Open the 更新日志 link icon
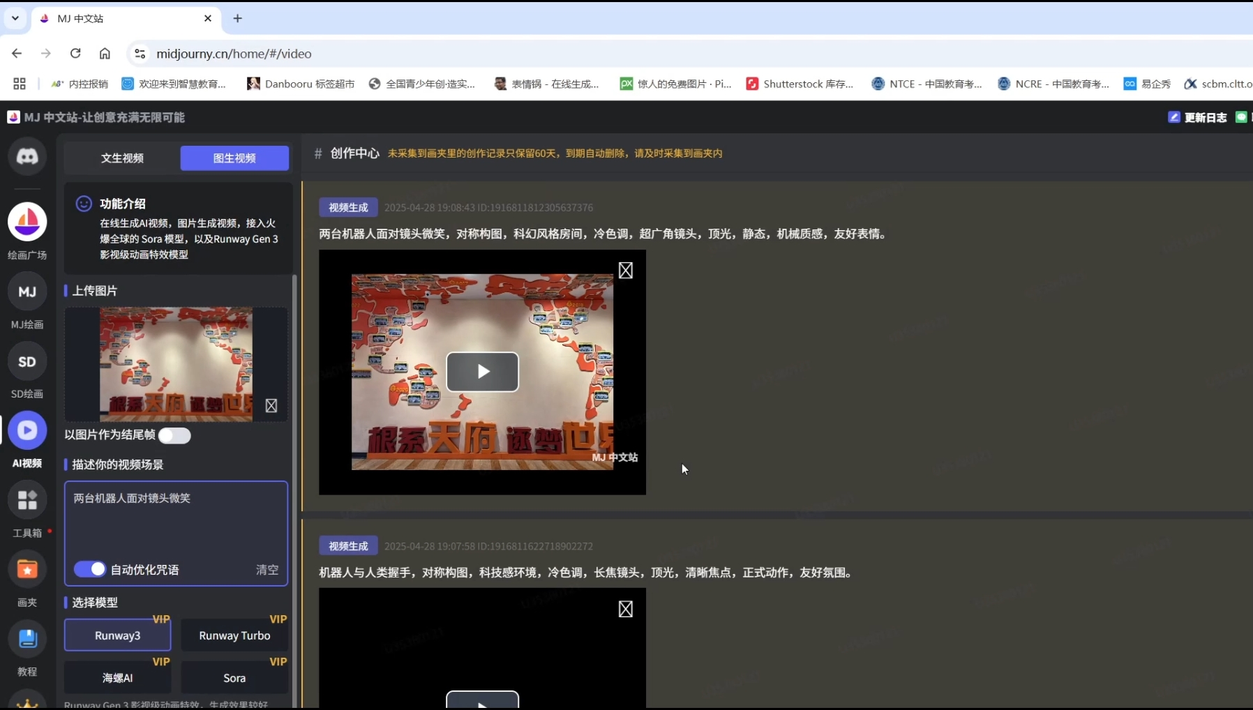 tap(1174, 117)
